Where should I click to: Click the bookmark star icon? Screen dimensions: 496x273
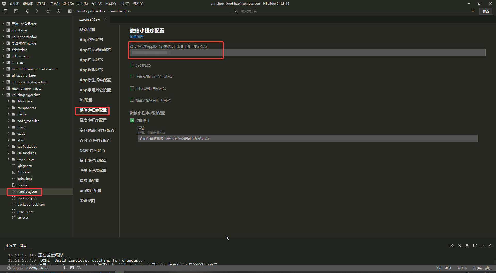[48, 11]
